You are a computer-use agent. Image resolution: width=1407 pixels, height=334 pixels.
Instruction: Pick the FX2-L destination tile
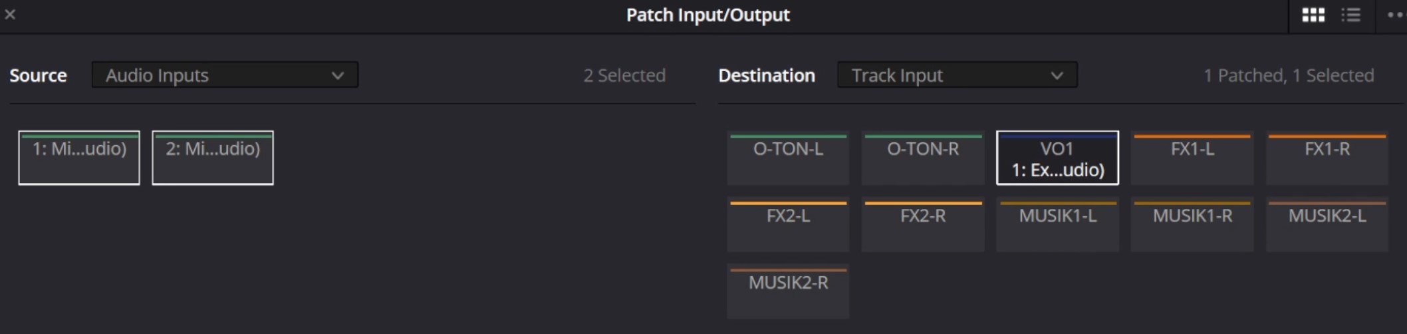788,225
